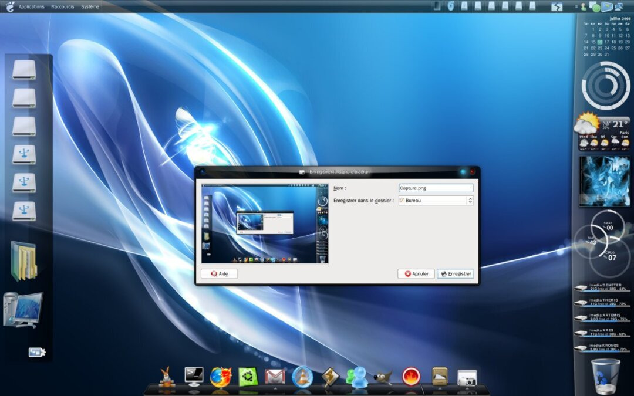Viewport: 634px width, 396px height.
Task: Launch GIMP from the dock
Action: (383, 376)
